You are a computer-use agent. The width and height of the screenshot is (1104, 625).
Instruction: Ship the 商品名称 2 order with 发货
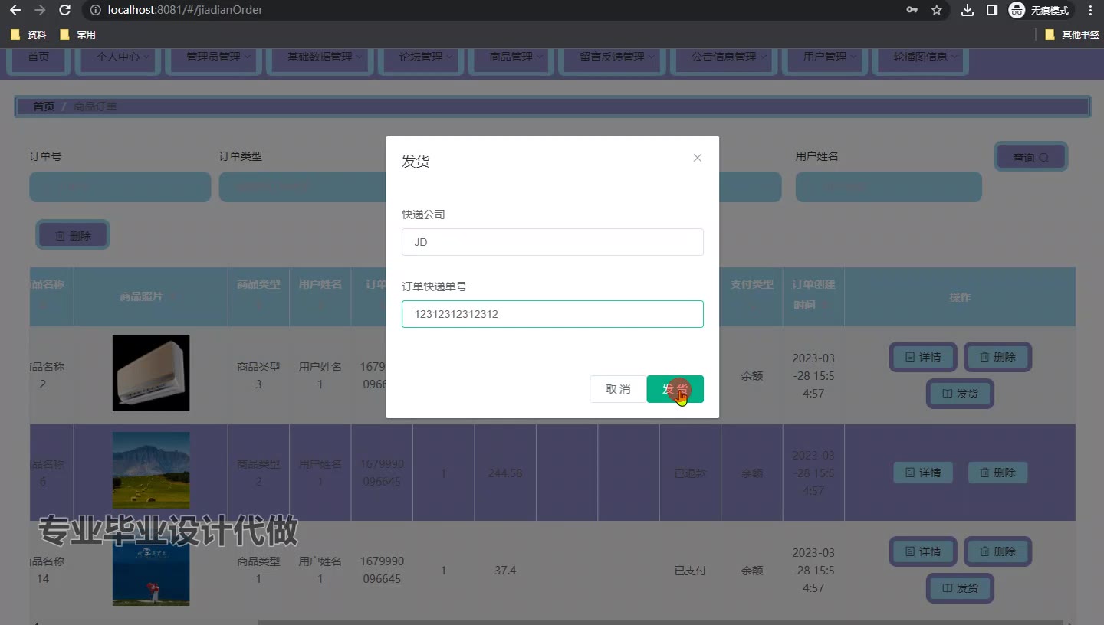click(960, 394)
